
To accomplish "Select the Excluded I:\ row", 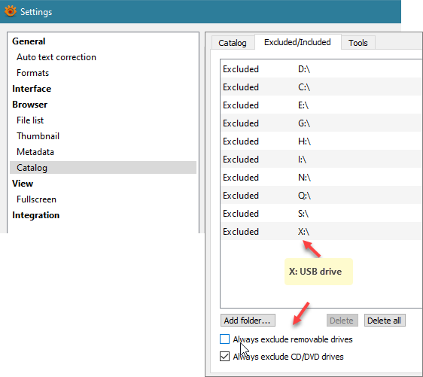I will click(x=321, y=159).
